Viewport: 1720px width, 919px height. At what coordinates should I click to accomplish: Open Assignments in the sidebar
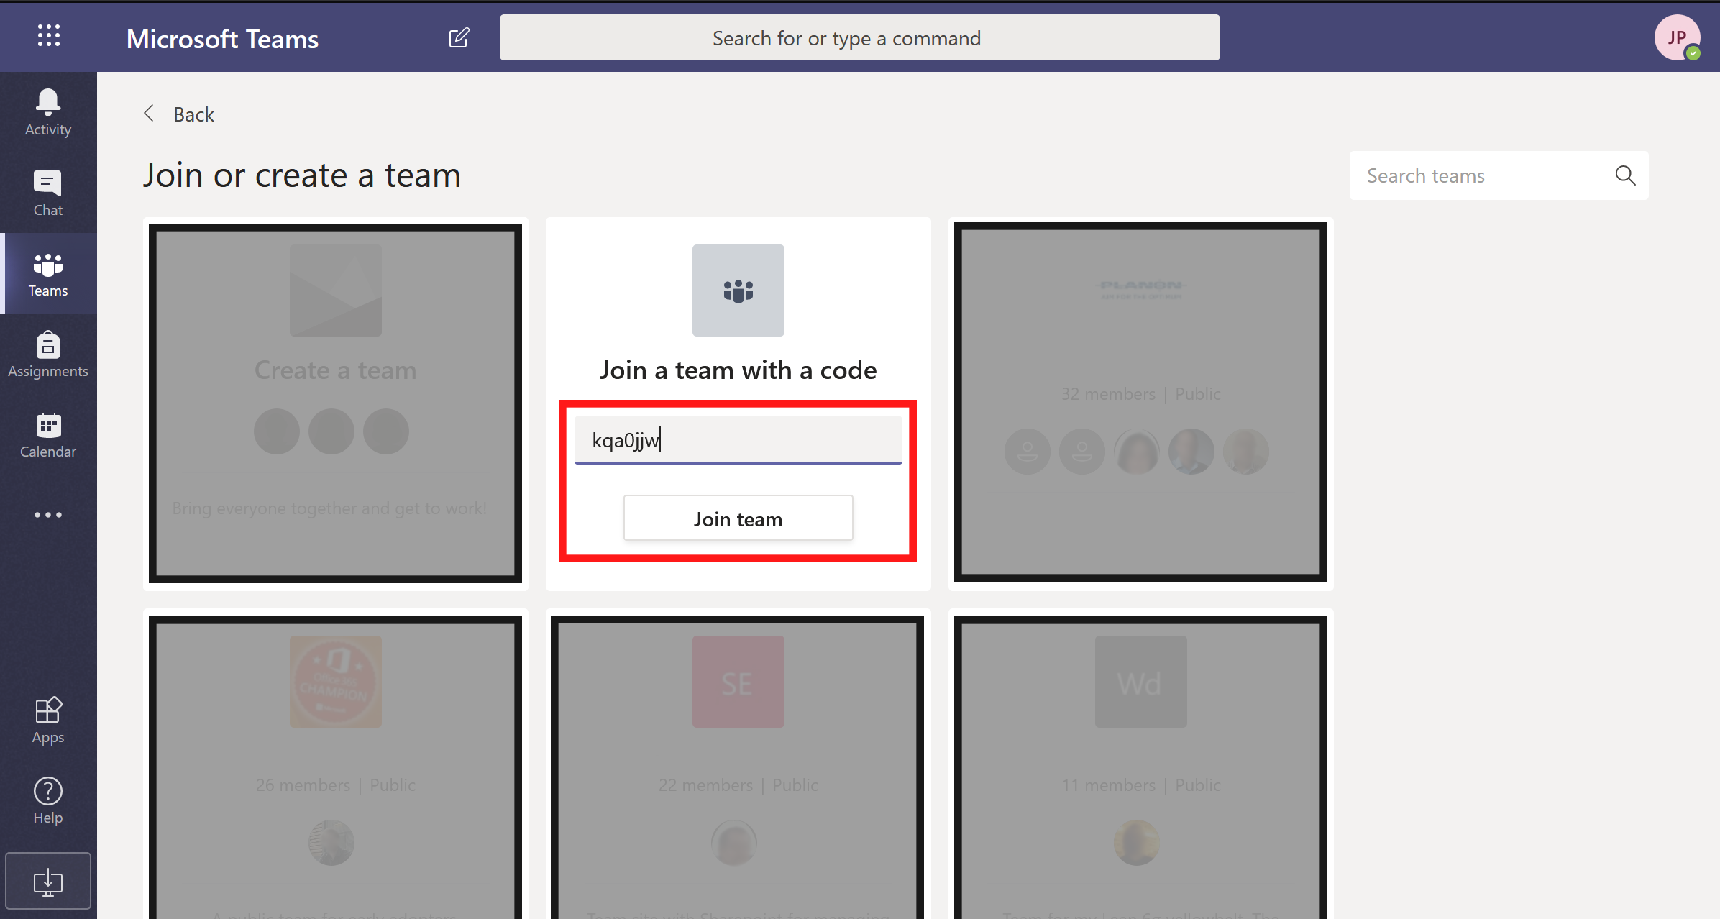(x=48, y=354)
